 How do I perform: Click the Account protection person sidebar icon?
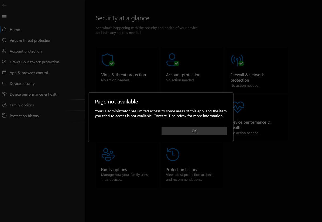[x=4, y=51]
